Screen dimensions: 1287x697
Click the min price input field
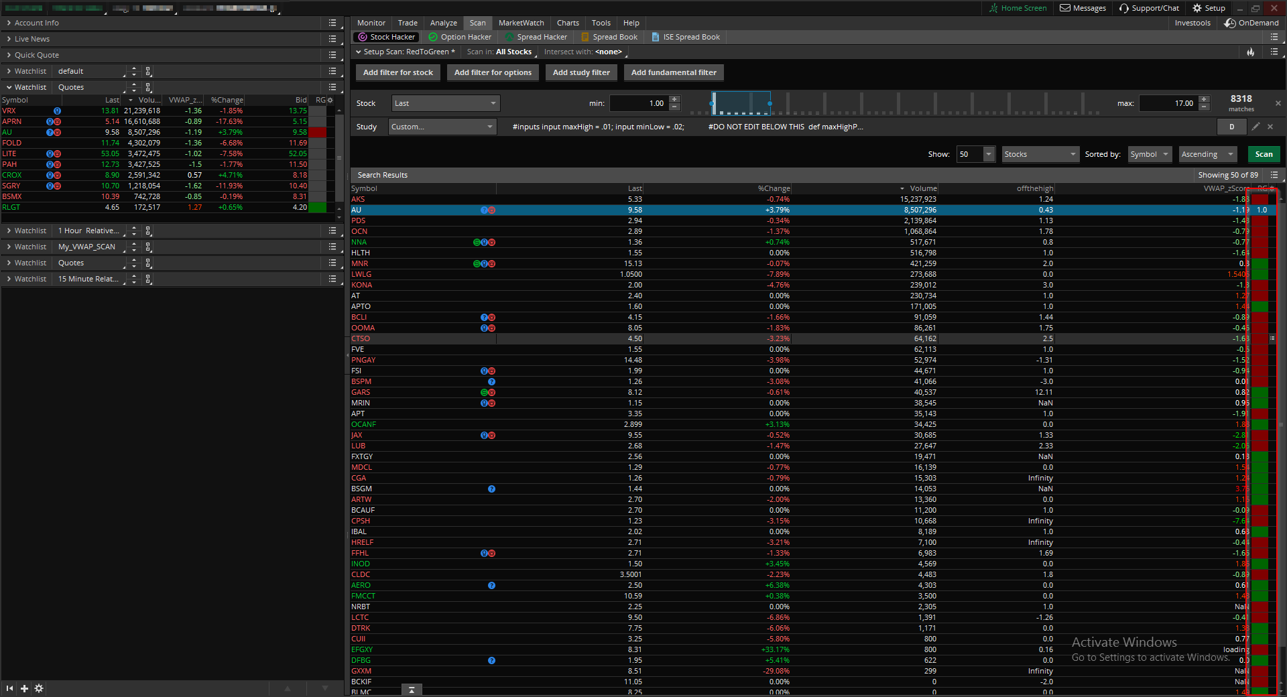coord(639,103)
